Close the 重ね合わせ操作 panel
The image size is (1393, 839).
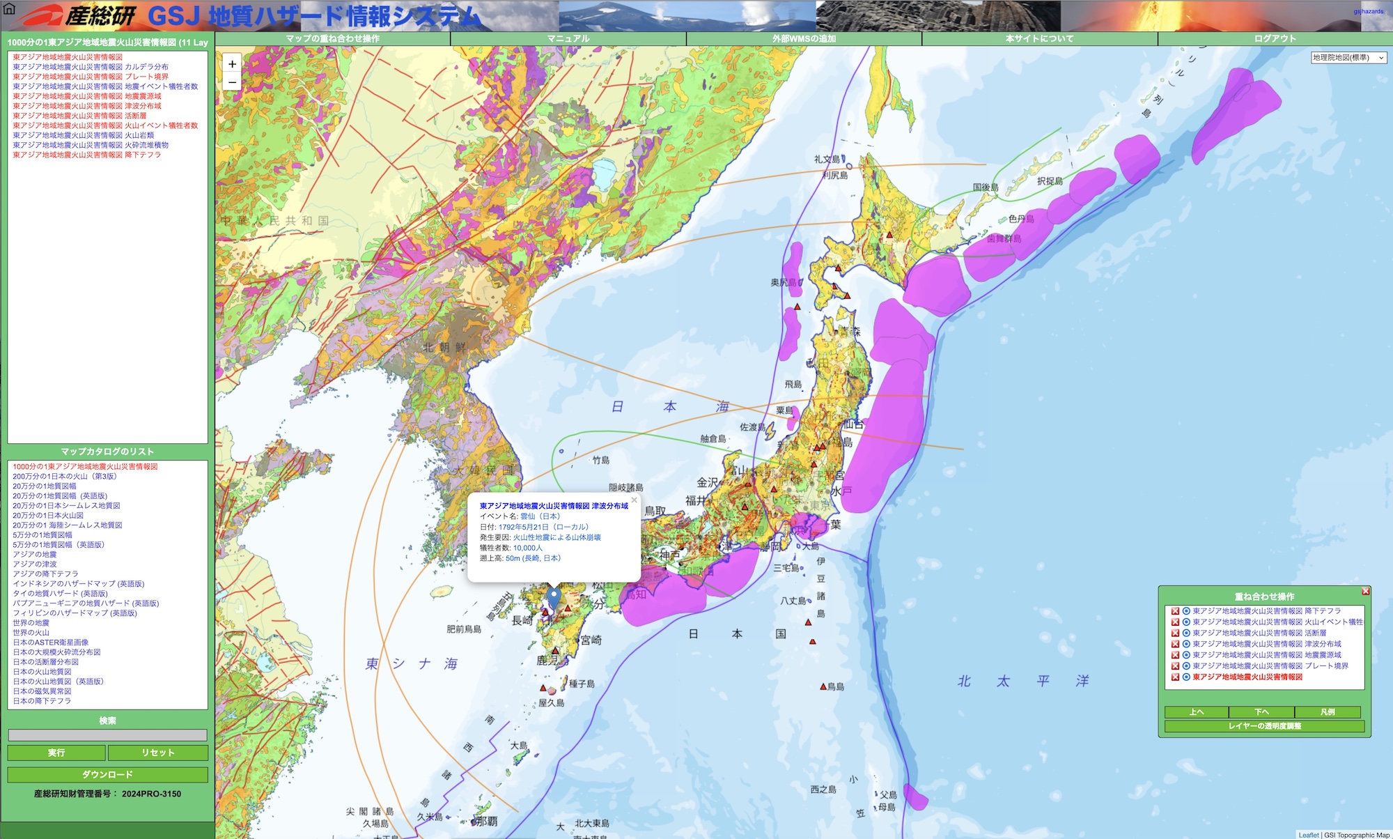coord(1366,591)
